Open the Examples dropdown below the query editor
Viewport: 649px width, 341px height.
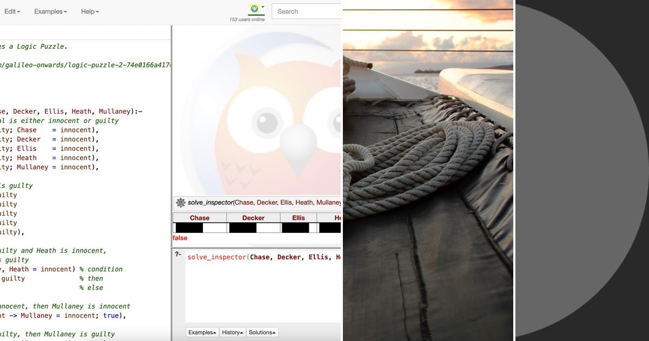click(202, 332)
